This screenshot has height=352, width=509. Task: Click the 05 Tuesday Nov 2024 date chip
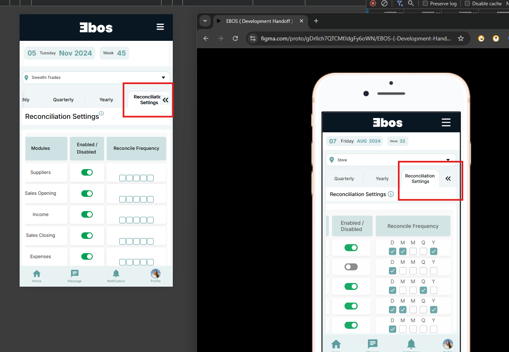(x=60, y=53)
